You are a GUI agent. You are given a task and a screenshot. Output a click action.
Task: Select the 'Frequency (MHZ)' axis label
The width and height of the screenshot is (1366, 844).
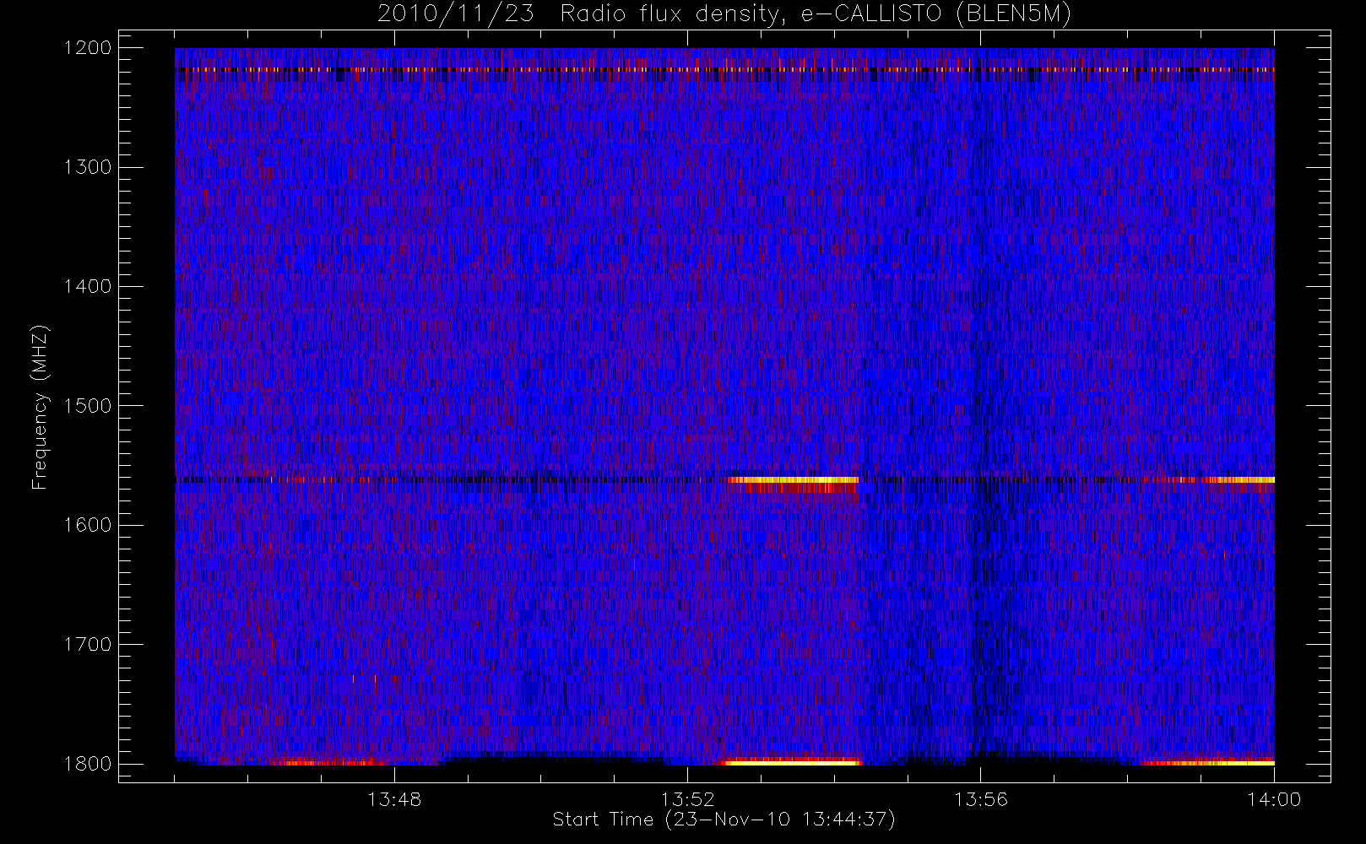click(39, 407)
